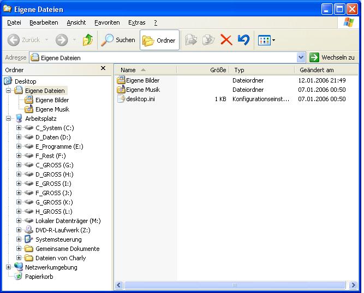Open the ? help menu
The image size is (364, 293).
pyautogui.click(x=156, y=22)
